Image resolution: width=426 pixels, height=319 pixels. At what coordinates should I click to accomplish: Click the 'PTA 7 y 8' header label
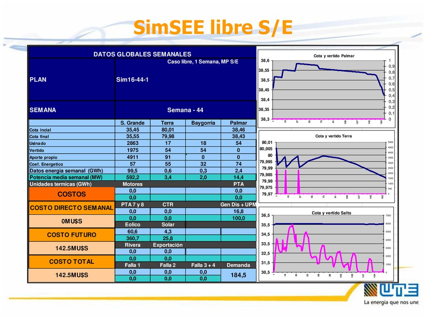point(133,204)
